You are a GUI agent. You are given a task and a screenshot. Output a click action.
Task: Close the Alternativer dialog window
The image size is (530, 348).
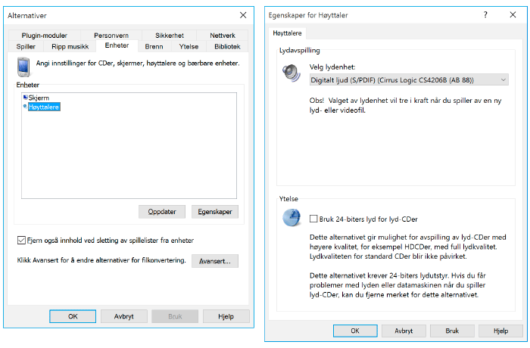pyautogui.click(x=243, y=14)
